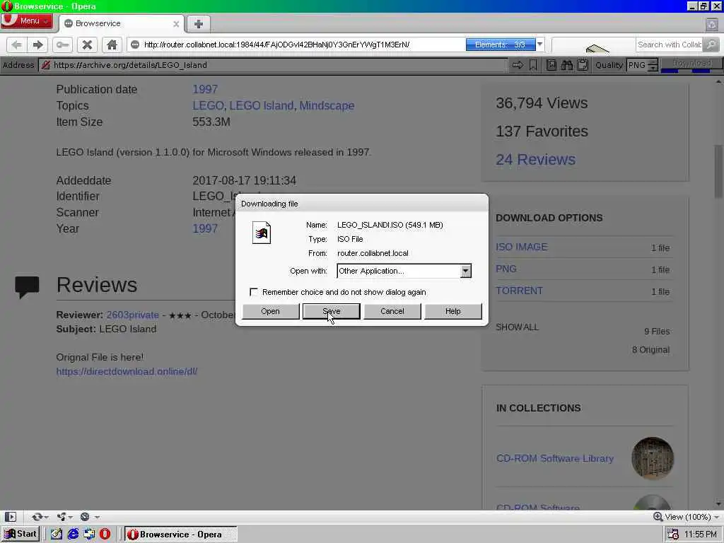Image resolution: width=724 pixels, height=543 pixels.
Task: Toggle the panel sidebar icon in status bar
Action: point(10,517)
